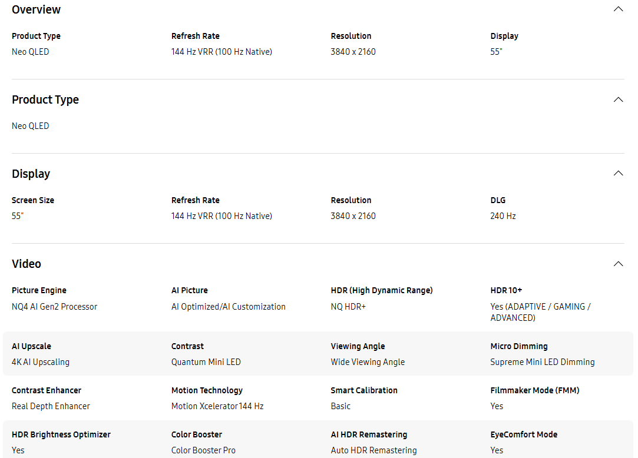Viewport: 638px width, 458px height.
Task: Click the Picture Engine label
Action: (x=39, y=290)
